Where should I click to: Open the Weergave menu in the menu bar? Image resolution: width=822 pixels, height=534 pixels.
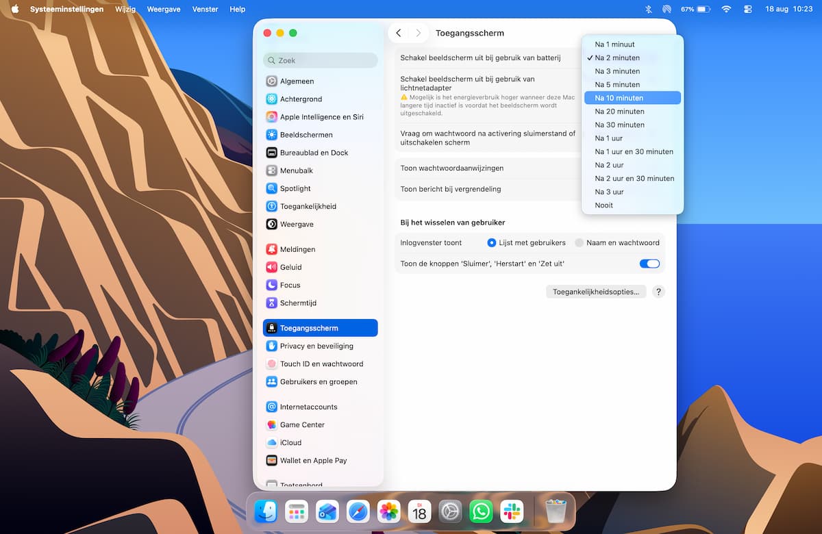coord(164,9)
